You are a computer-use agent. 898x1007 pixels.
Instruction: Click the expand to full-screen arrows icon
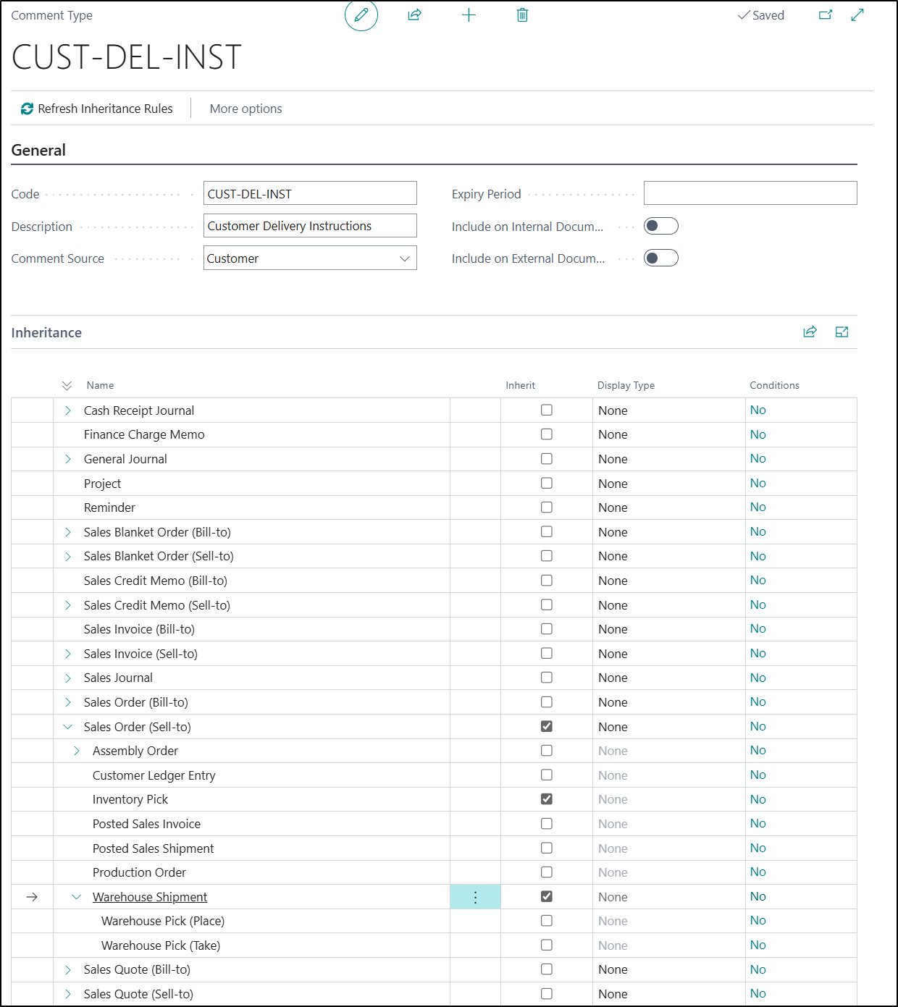(x=857, y=15)
